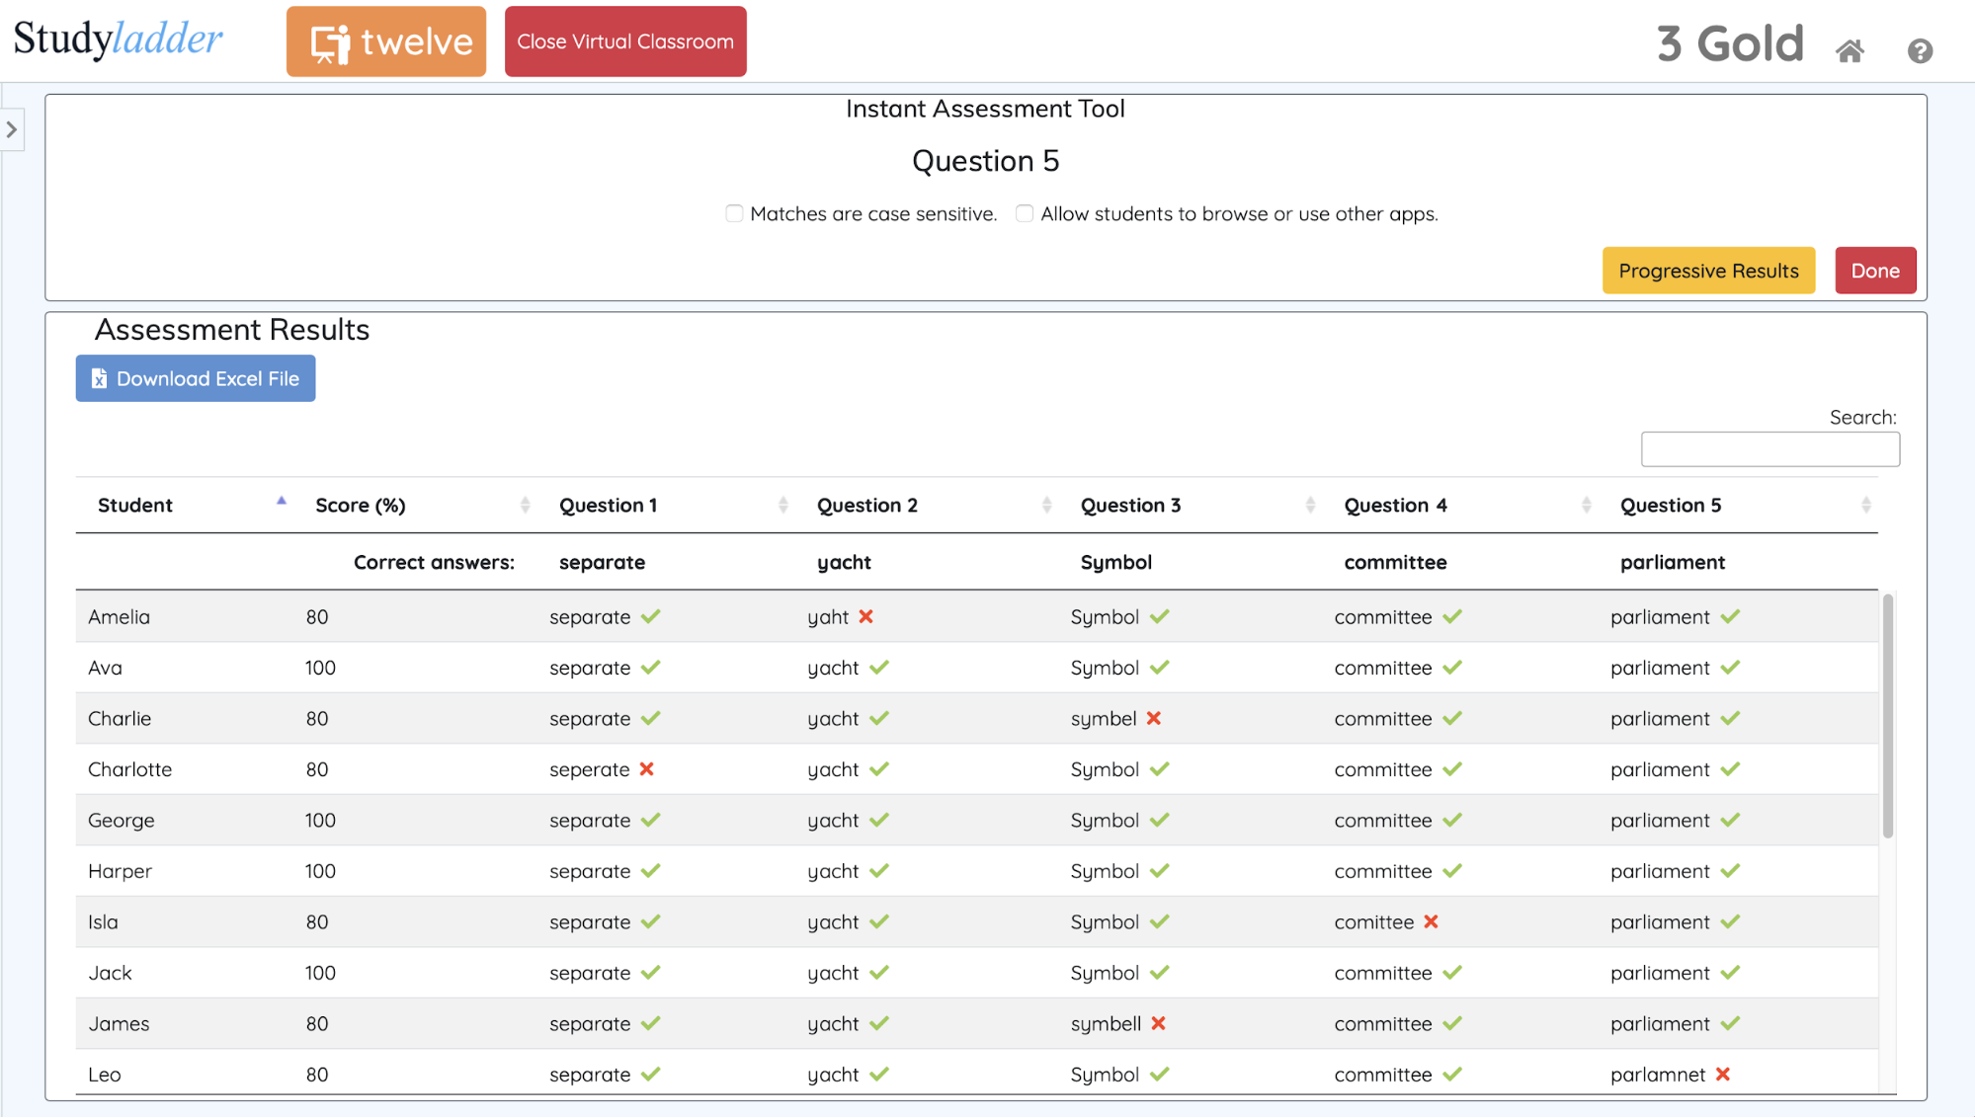Click the red cross beside Amelia's yaht answer
1975x1118 pixels.
865,616
